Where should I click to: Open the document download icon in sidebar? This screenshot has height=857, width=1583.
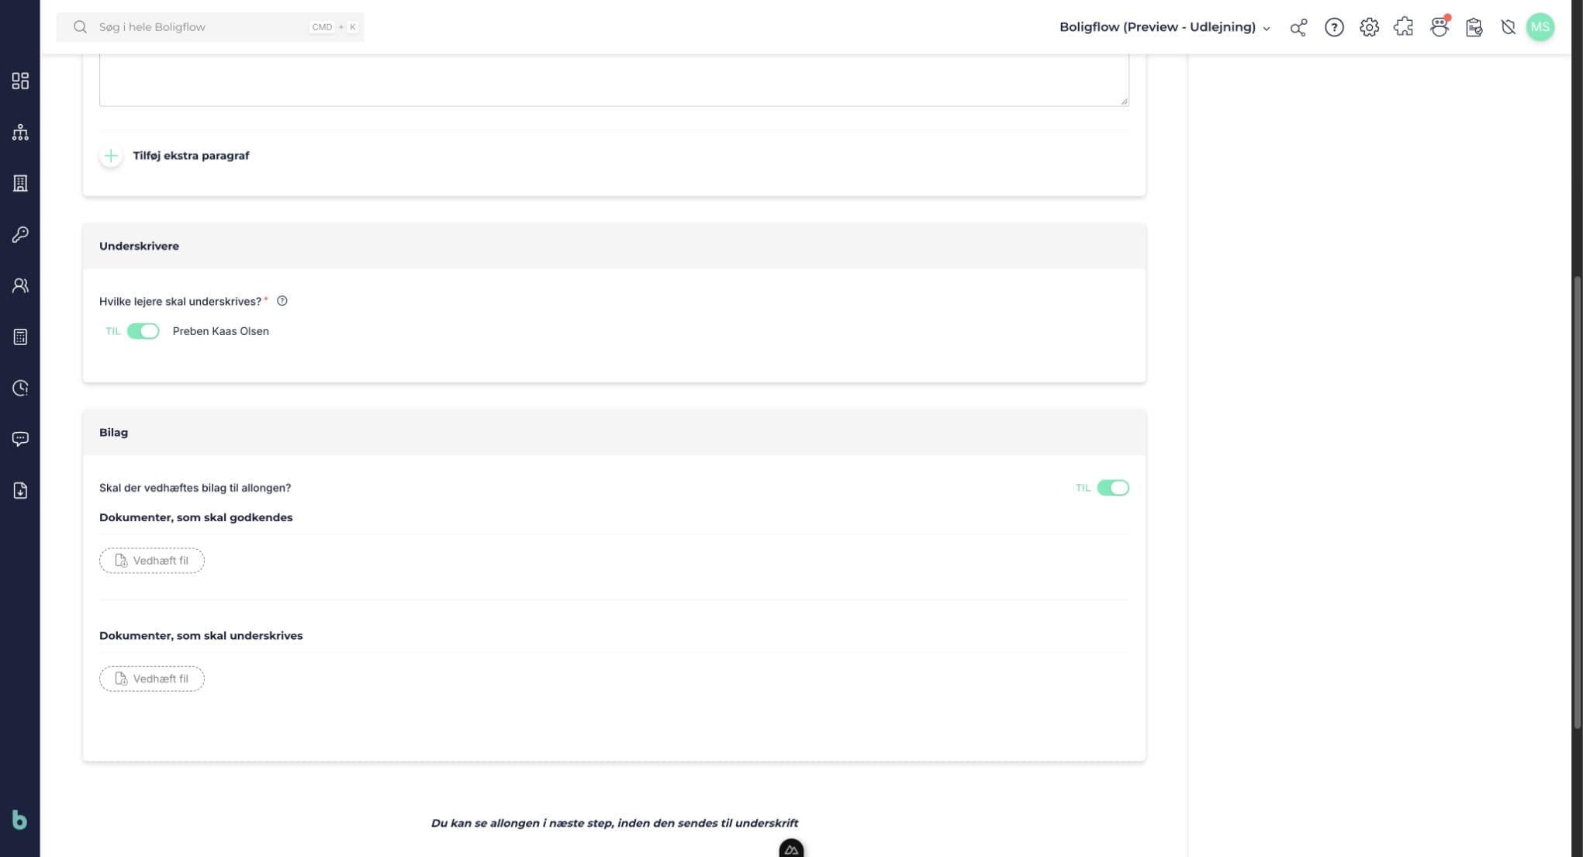click(x=20, y=490)
